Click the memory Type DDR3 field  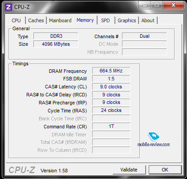[x=56, y=36]
